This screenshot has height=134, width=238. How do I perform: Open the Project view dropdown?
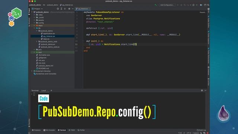tap(37, 9)
